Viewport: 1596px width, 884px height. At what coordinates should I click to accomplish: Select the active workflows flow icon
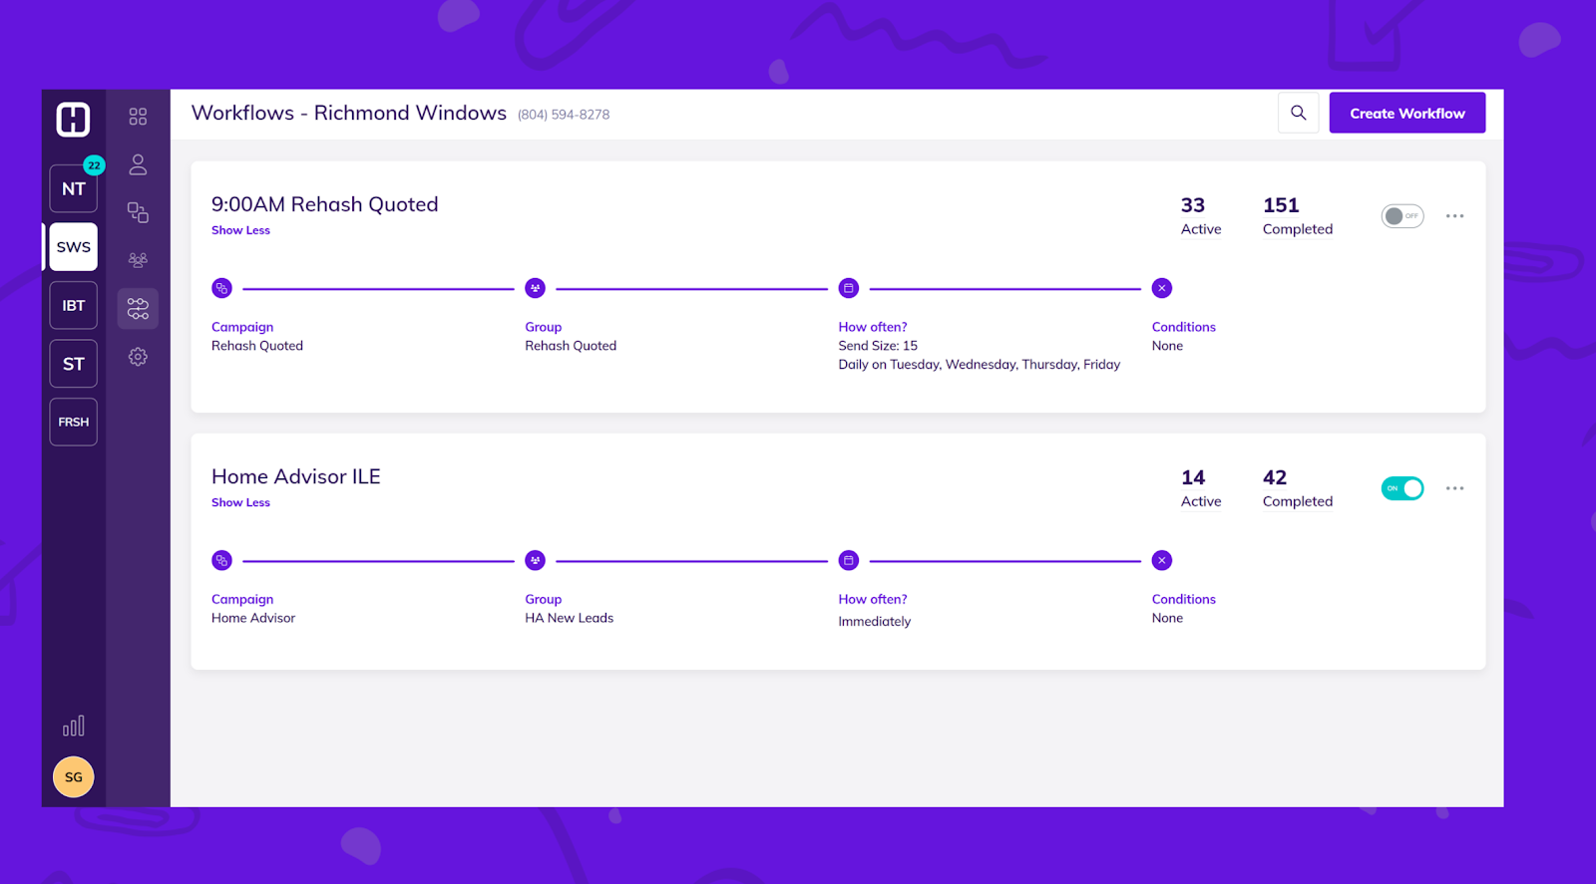(138, 309)
